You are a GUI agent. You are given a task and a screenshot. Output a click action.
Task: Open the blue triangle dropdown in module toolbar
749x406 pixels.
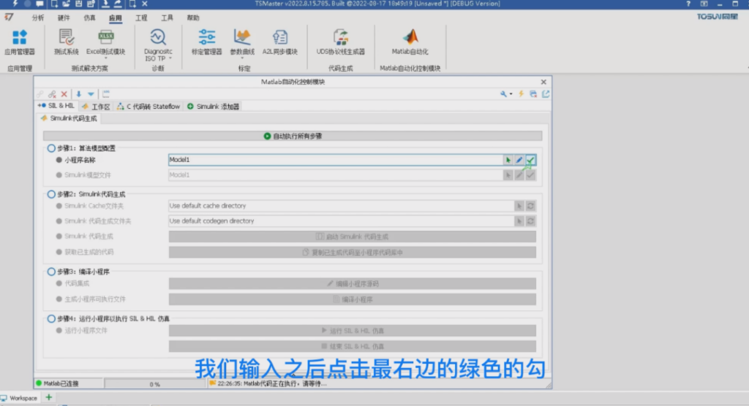[x=91, y=94]
